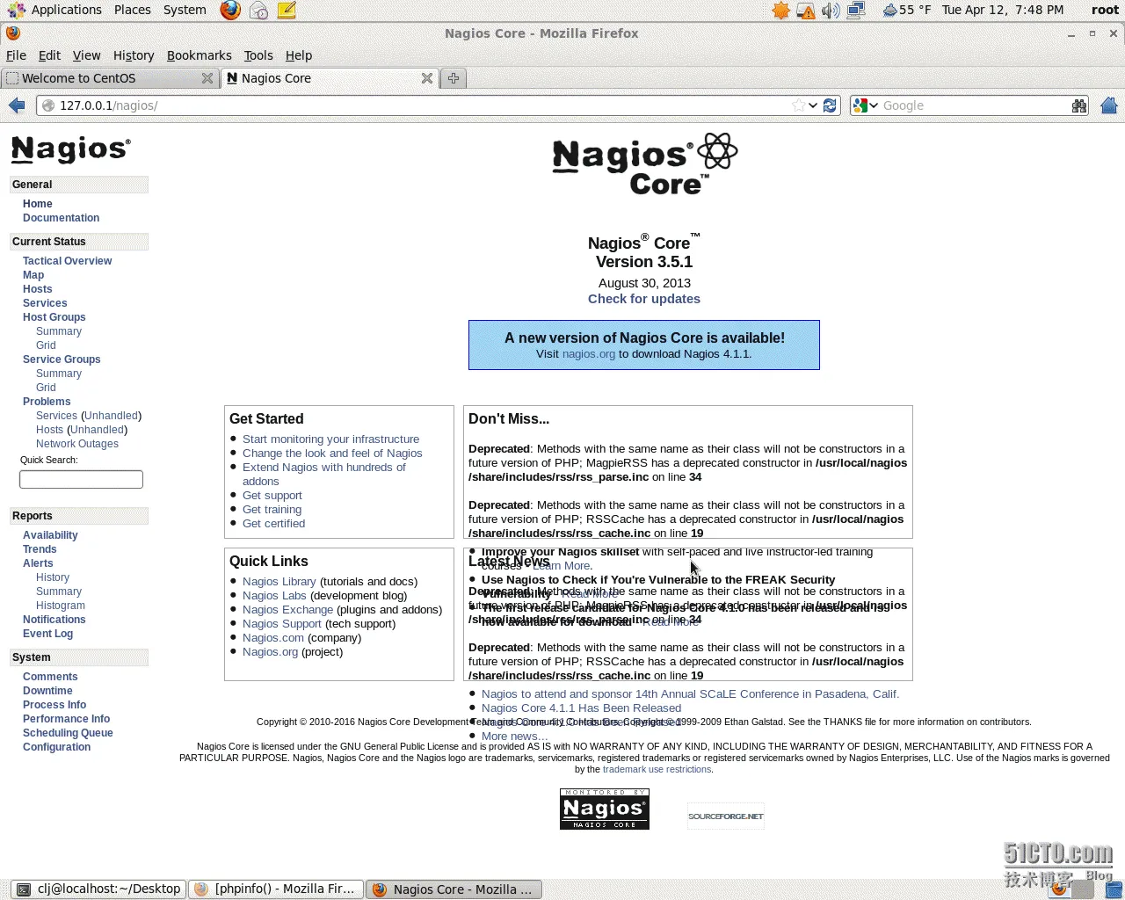Open Service Groups Grid link
The height and width of the screenshot is (900, 1125).
[x=46, y=388]
